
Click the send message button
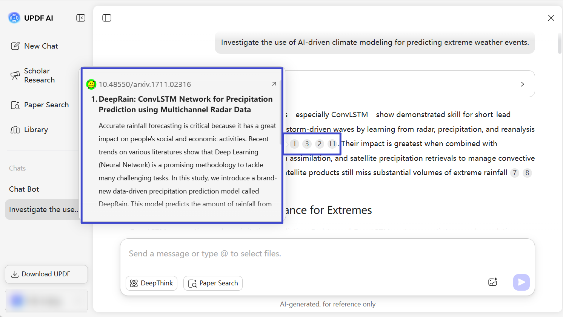pos(521,282)
